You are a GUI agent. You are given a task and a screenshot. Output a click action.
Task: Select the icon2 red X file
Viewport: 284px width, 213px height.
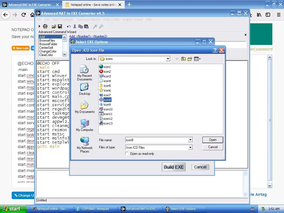point(105,72)
